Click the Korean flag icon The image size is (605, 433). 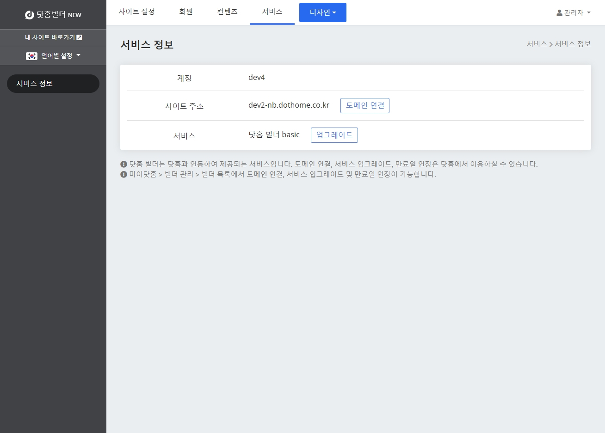(31, 56)
